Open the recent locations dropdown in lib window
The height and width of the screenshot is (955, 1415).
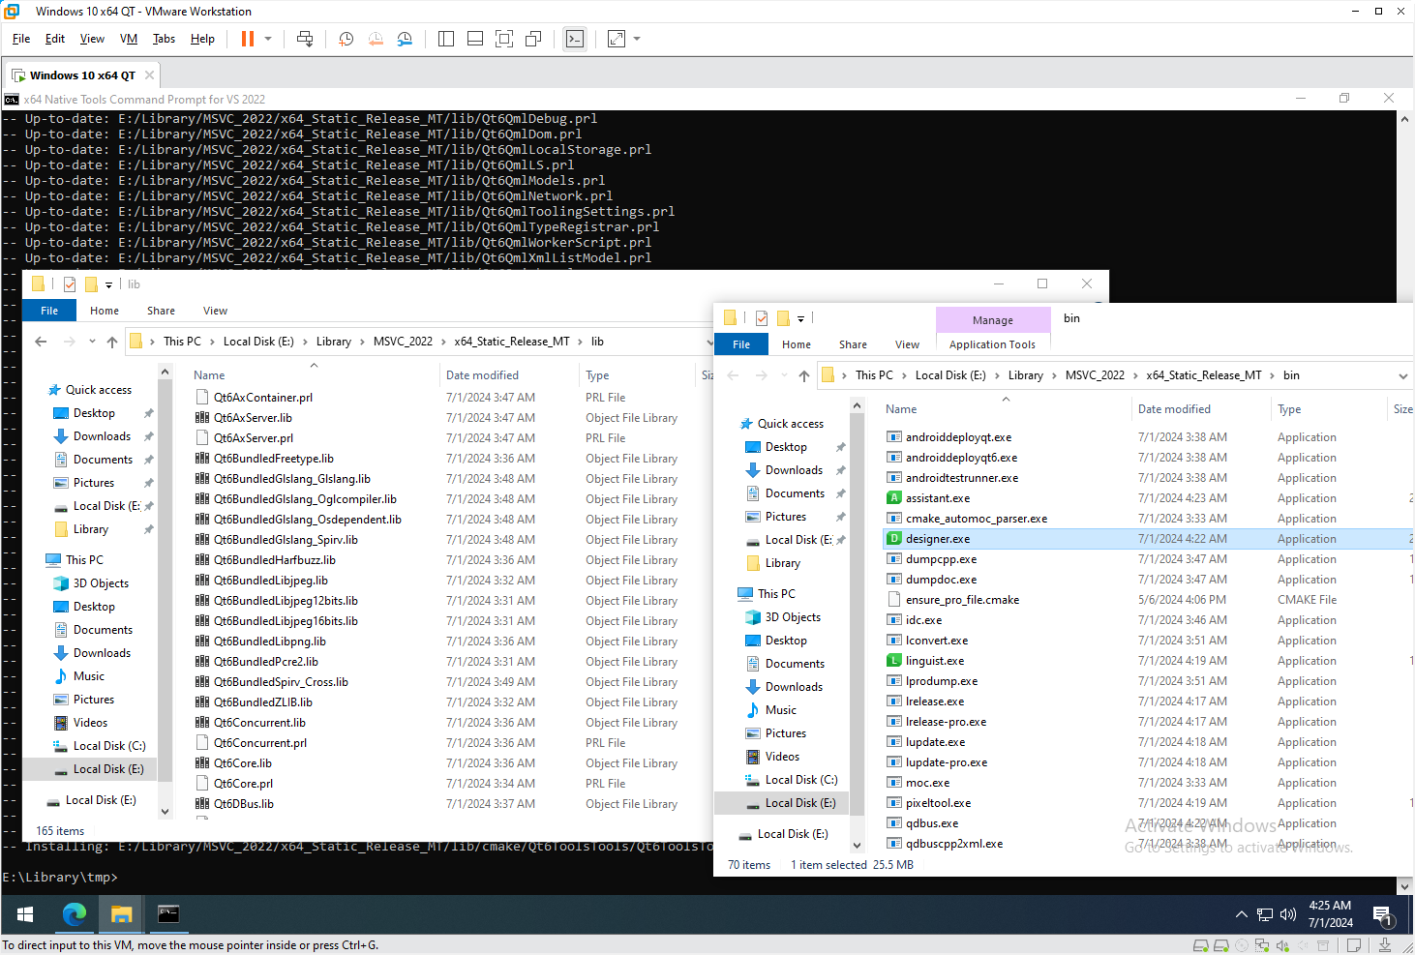92,342
